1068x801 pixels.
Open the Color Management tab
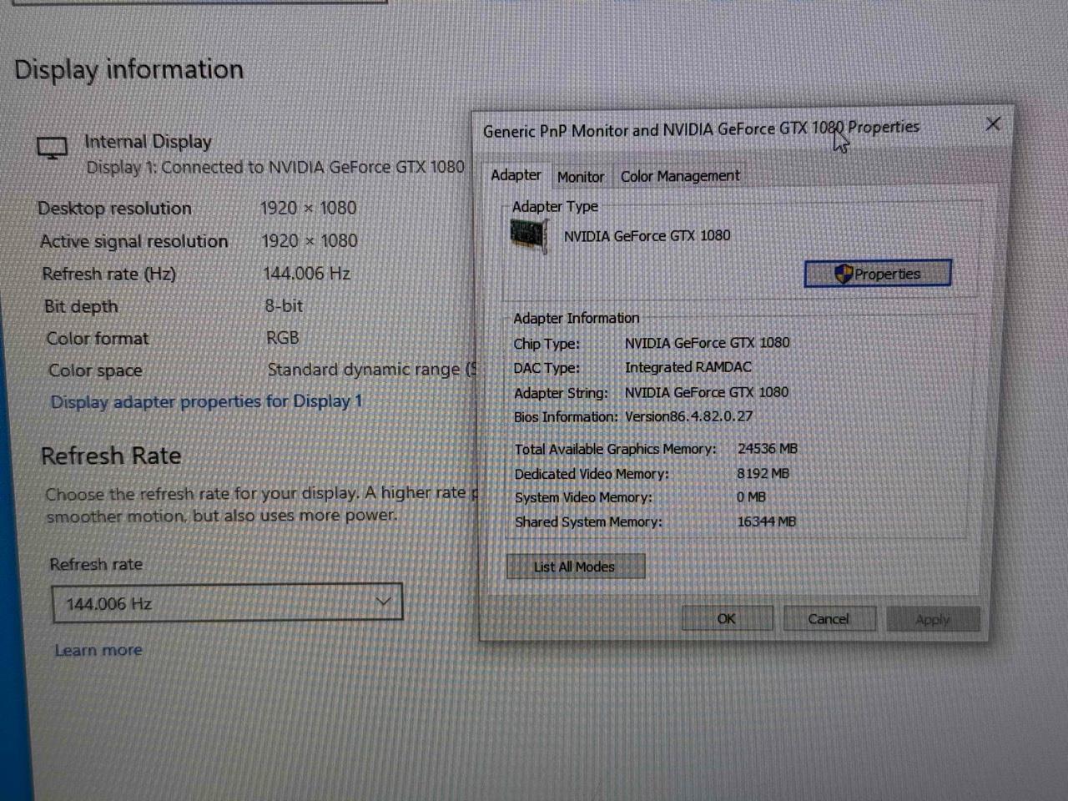(x=680, y=176)
